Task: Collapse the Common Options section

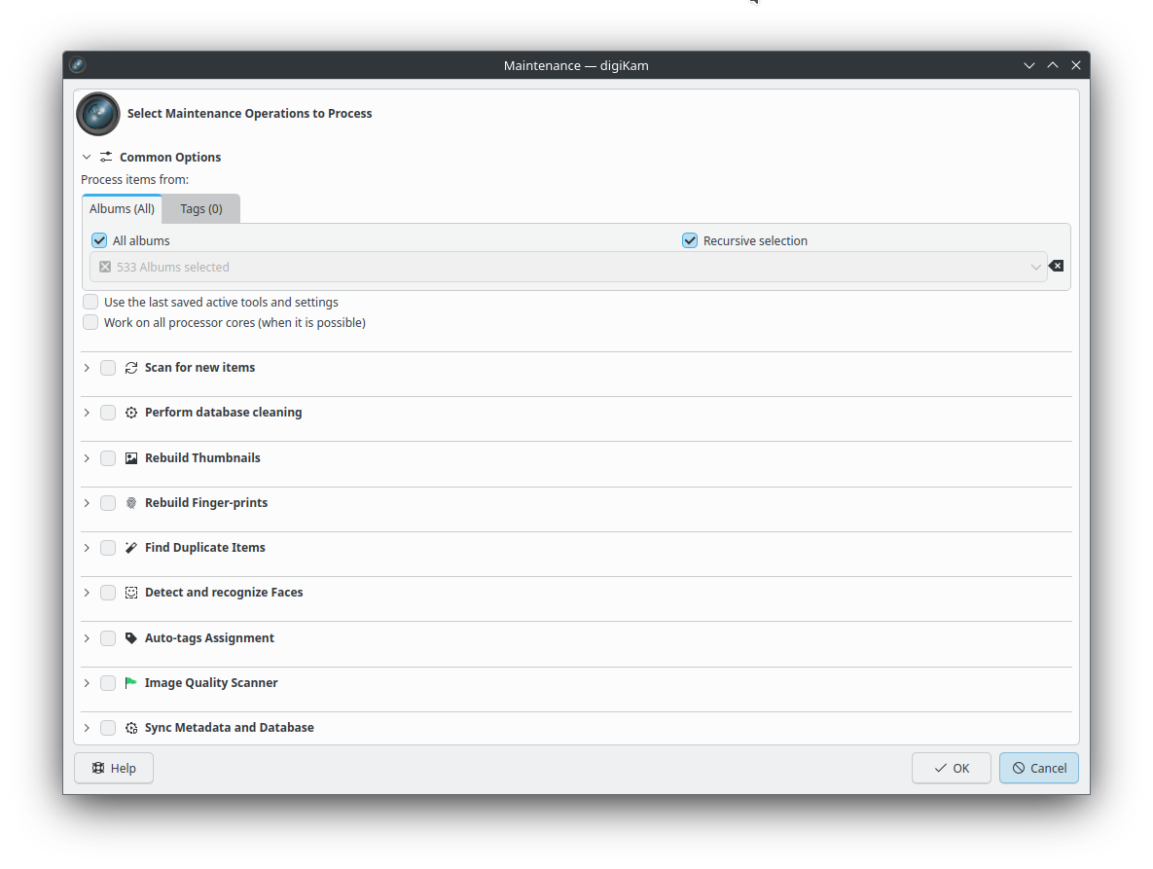Action: click(87, 158)
